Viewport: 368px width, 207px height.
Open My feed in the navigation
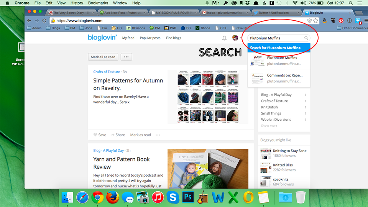pyautogui.click(x=128, y=38)
